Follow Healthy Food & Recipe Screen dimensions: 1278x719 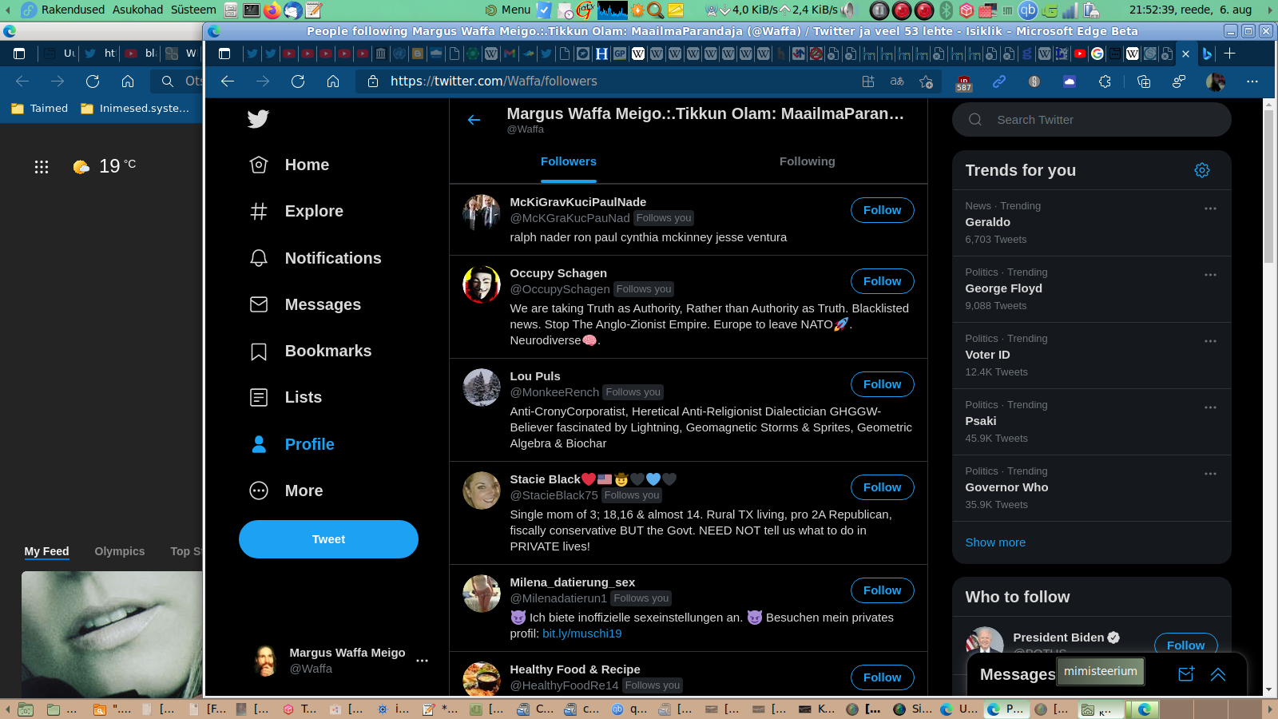click(883, 677)
